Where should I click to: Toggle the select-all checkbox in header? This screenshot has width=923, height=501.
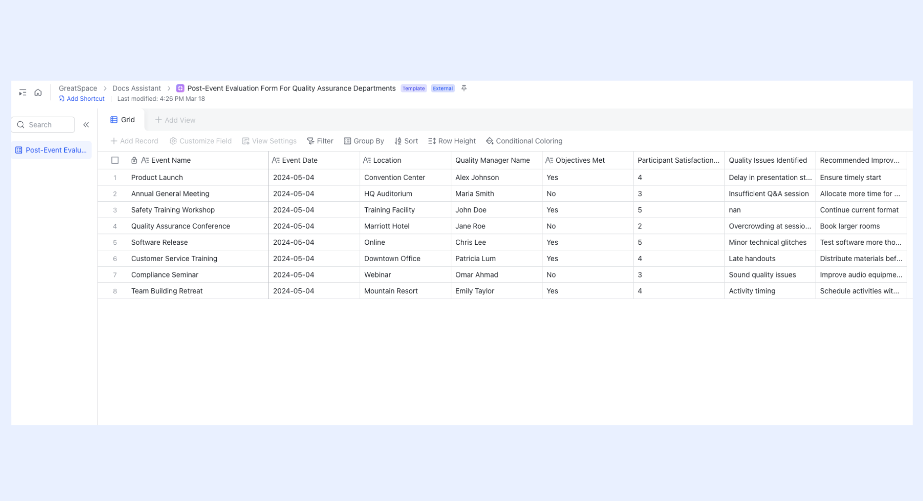pyautogui.click(x=115, y=160)
